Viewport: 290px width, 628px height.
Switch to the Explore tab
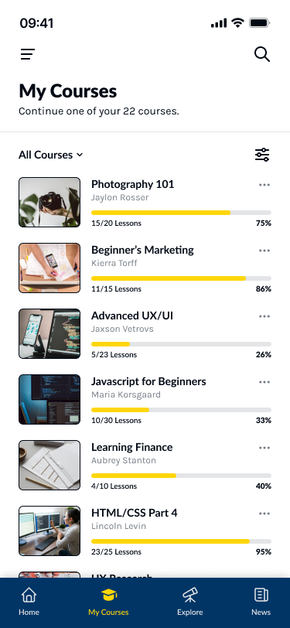(x=190, y=602)
